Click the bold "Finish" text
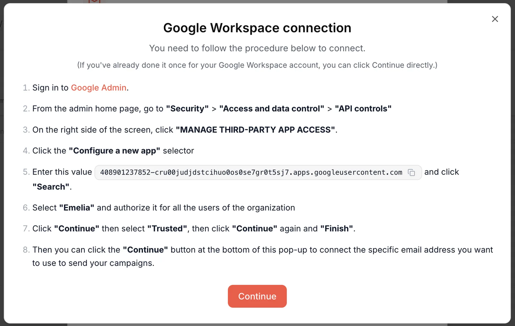Viewport: 515px width, 326px height. [337, 229]
